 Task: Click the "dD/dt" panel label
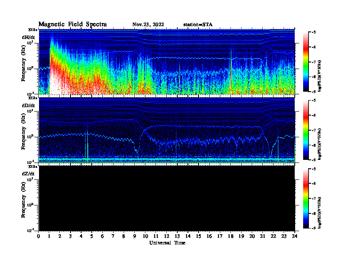28,105
